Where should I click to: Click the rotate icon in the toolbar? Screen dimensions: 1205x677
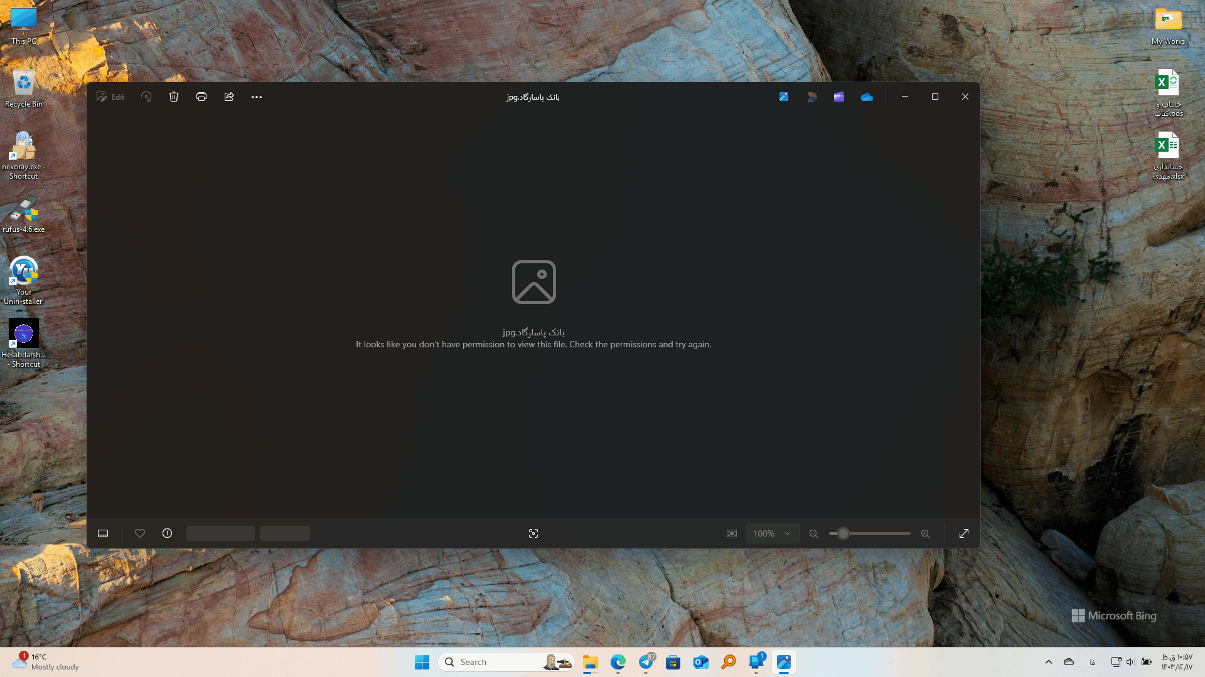146,97
